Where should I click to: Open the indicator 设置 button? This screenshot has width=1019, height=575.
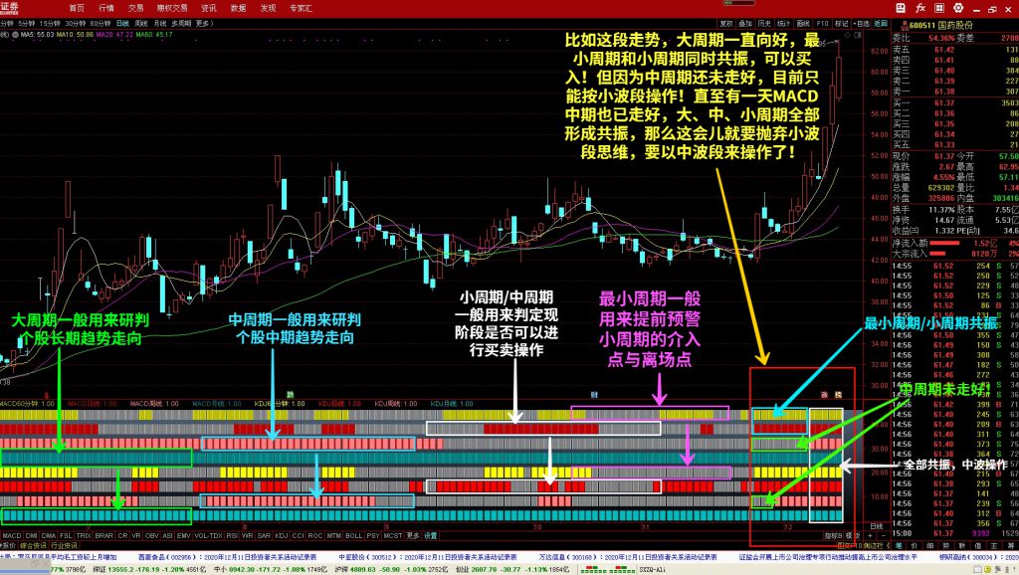[431, 535]
